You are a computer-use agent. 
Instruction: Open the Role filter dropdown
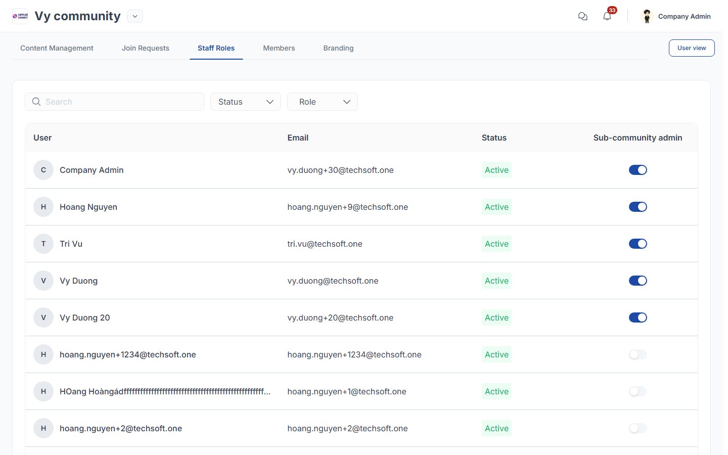point(323,102)
